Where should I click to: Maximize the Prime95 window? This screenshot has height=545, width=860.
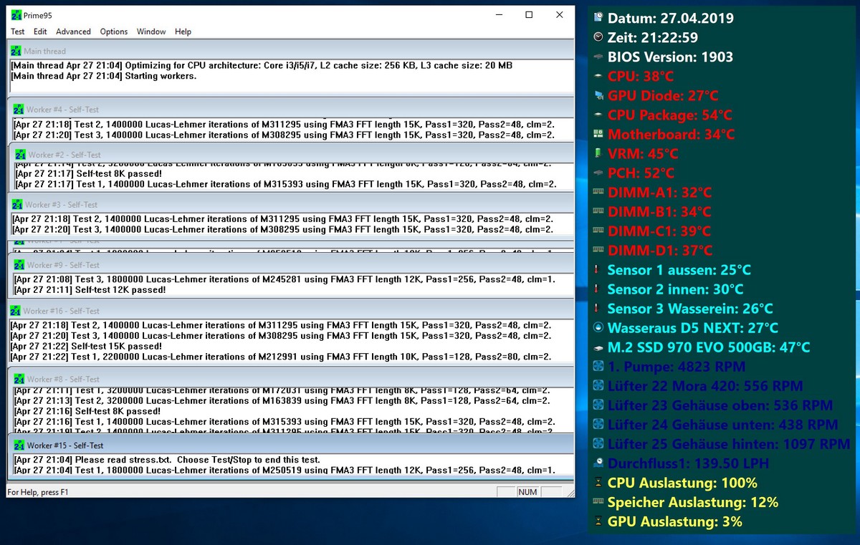point(529,14)
